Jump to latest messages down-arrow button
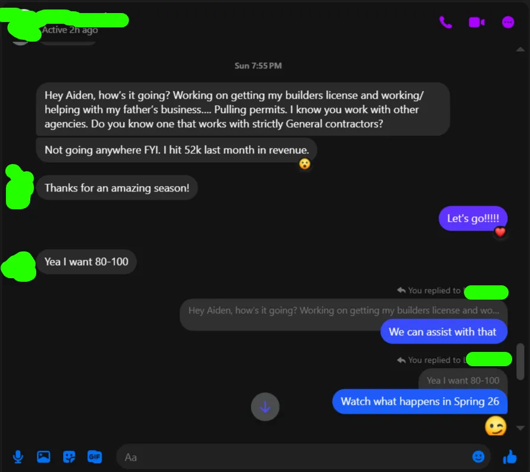Screen dimensions: 530x472 click(x=265, y=407)
